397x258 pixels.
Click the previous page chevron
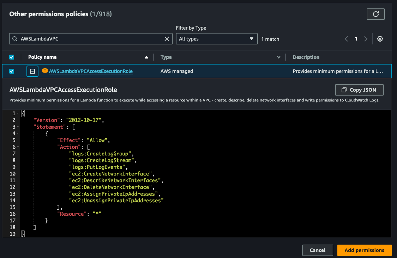pyautogui.click(x=346, y=39)
